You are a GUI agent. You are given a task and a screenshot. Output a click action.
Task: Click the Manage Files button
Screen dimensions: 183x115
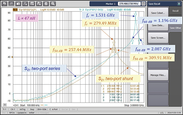(158, 75)
